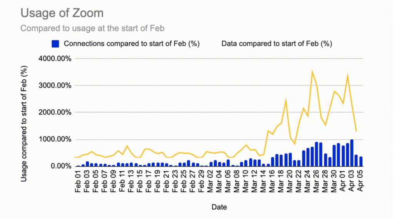Click the 'Date' x-axis title
This screenshot has width=394, height=219.
point(219,207)
